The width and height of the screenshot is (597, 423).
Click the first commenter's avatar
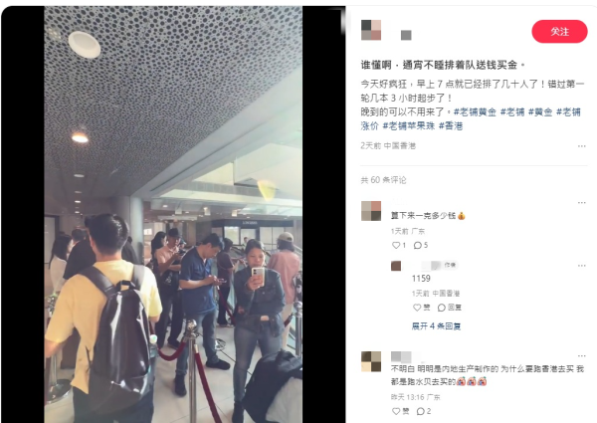371,211
